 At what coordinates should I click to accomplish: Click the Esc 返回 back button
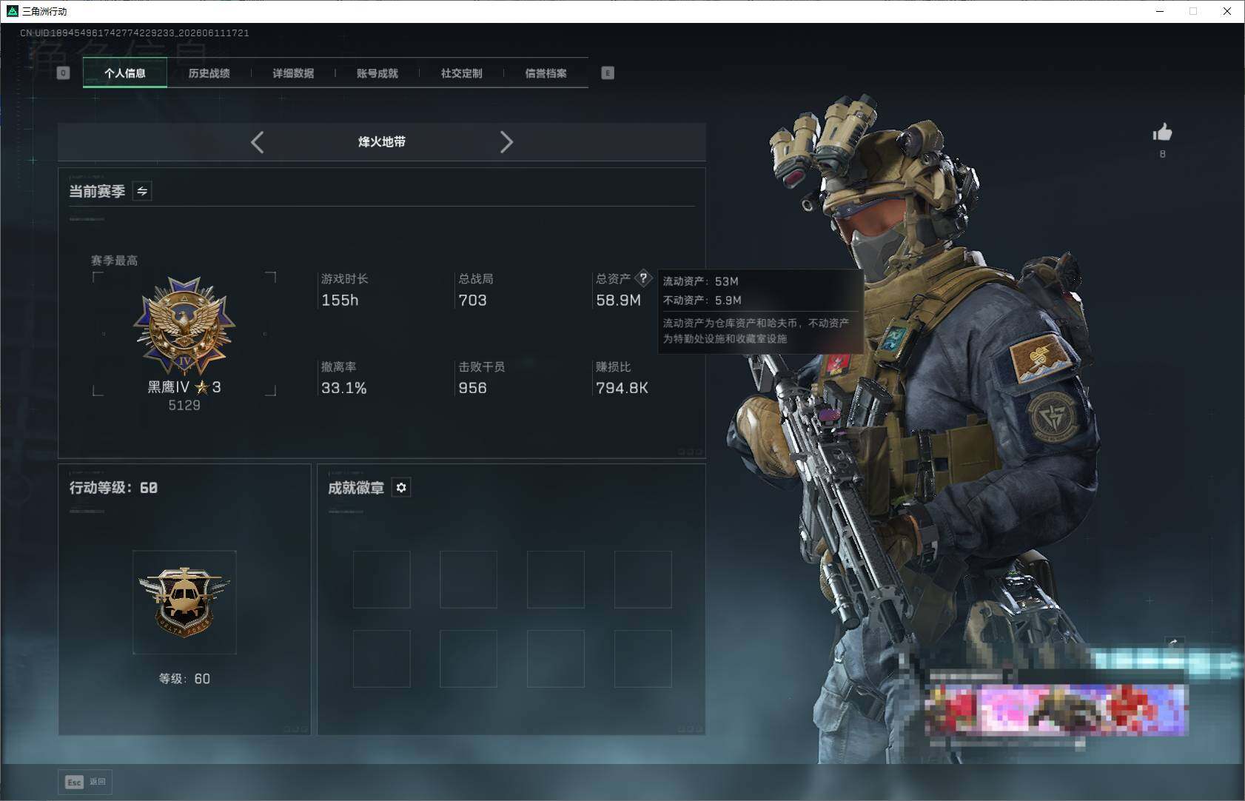85,782
